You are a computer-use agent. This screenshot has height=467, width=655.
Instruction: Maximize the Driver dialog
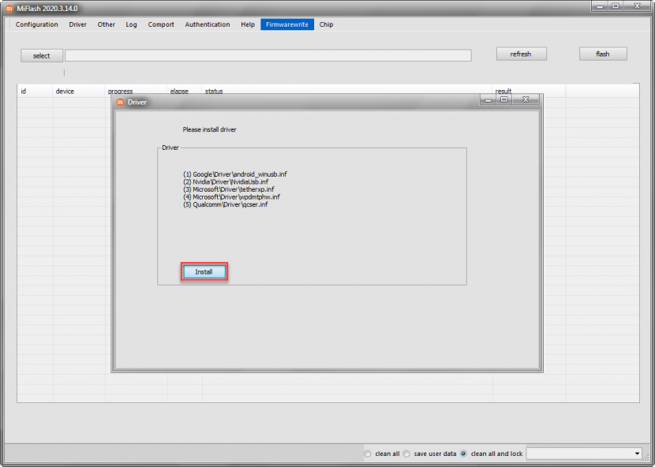click(x=503, y=100)
